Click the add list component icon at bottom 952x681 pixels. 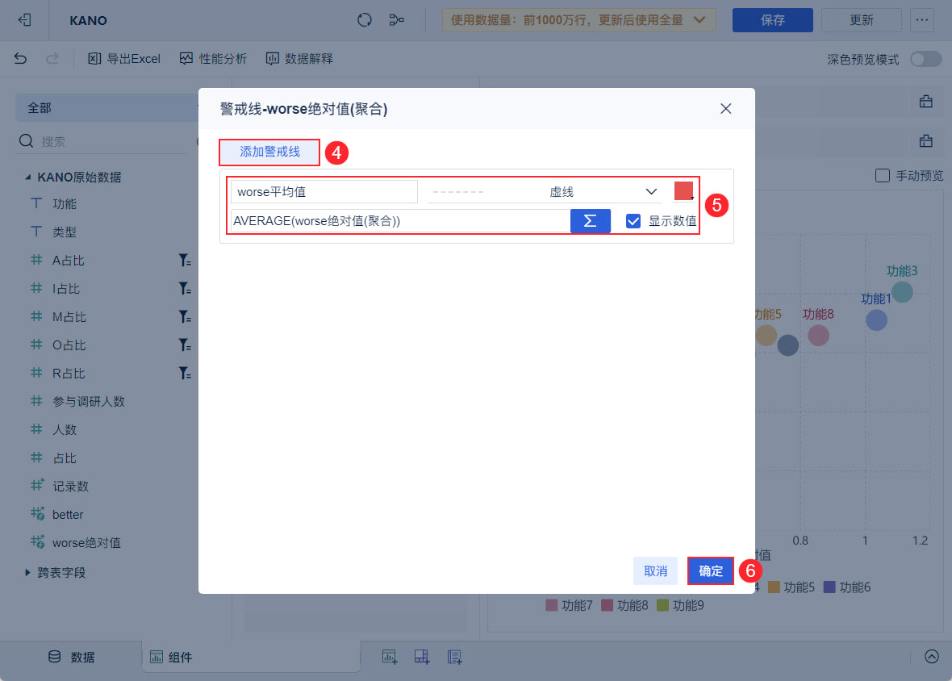pyautogui.click(x=455, y=657)
